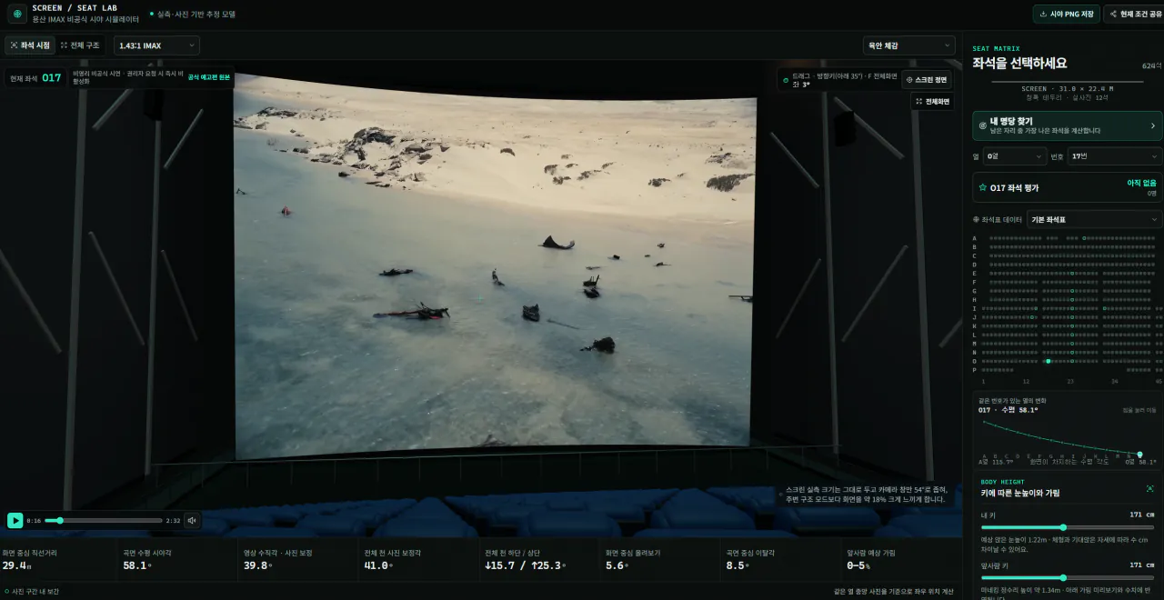
Task: Click the 사진 구간 내 보간 status text
Action: [35, 592]
